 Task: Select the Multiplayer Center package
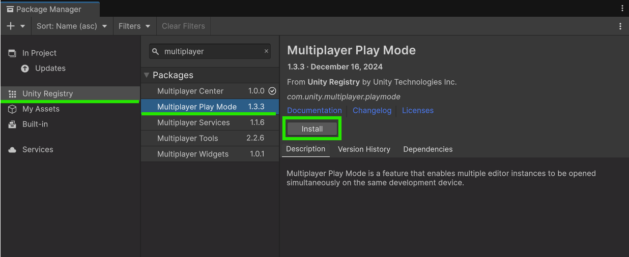point(210,91)
